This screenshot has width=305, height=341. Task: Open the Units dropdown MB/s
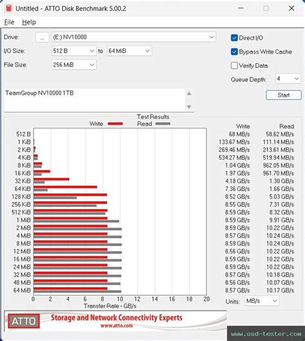(262, 301)
